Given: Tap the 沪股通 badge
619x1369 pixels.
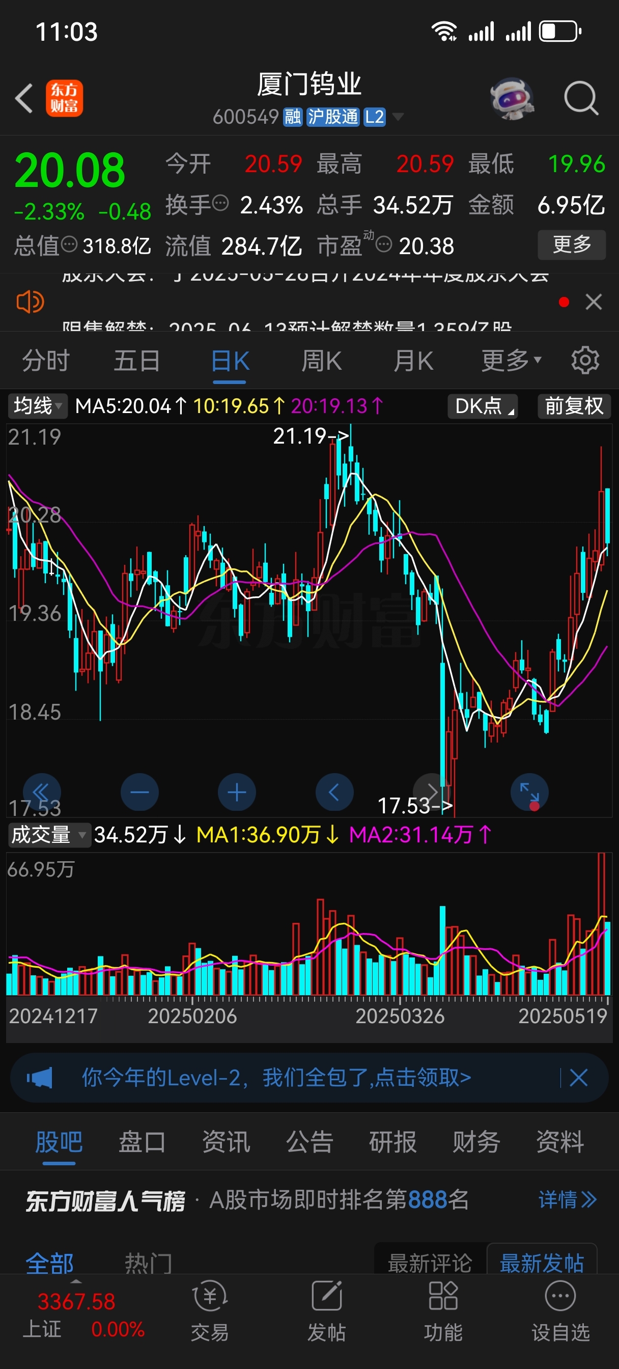Looking at the screenshot, I should pyautogui.click(x=333, y=117).
